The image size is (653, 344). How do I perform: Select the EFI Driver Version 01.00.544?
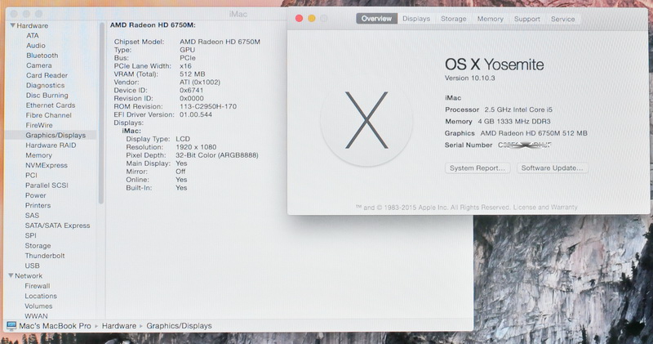click(196, 114)
